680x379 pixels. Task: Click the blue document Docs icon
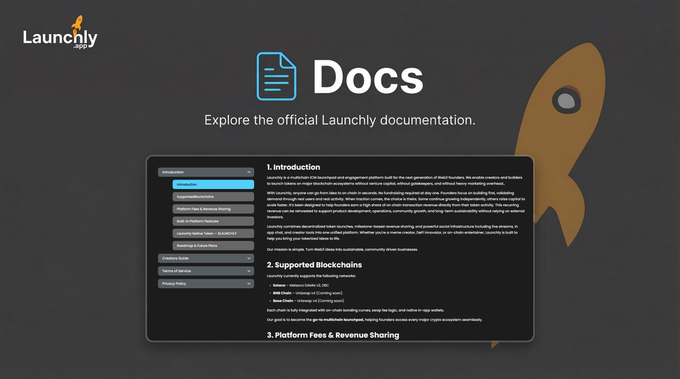pyautogui.click(x=277, y=76)
